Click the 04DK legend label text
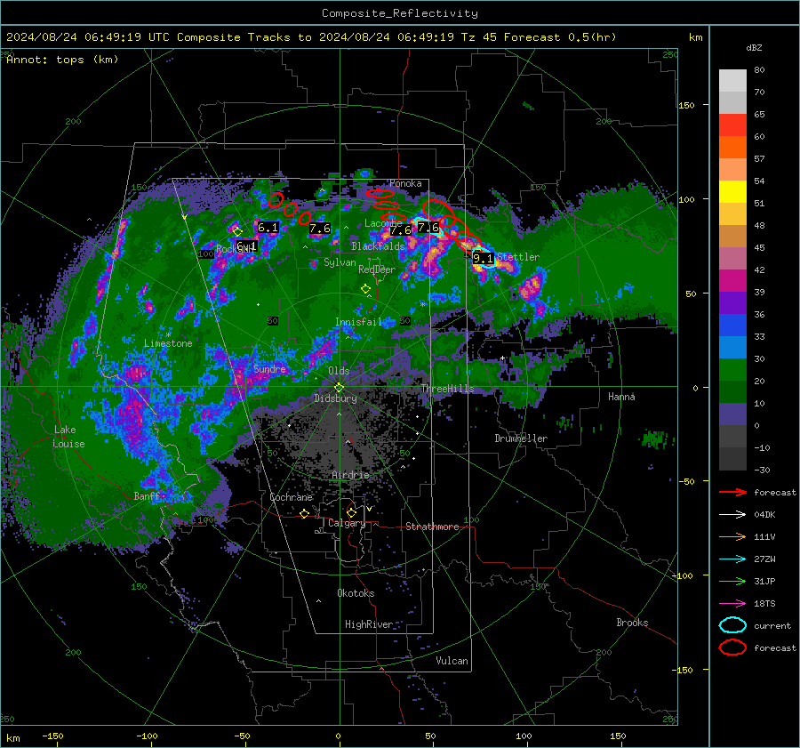This screenshot has width=800, height=748. tap(764, 515)
